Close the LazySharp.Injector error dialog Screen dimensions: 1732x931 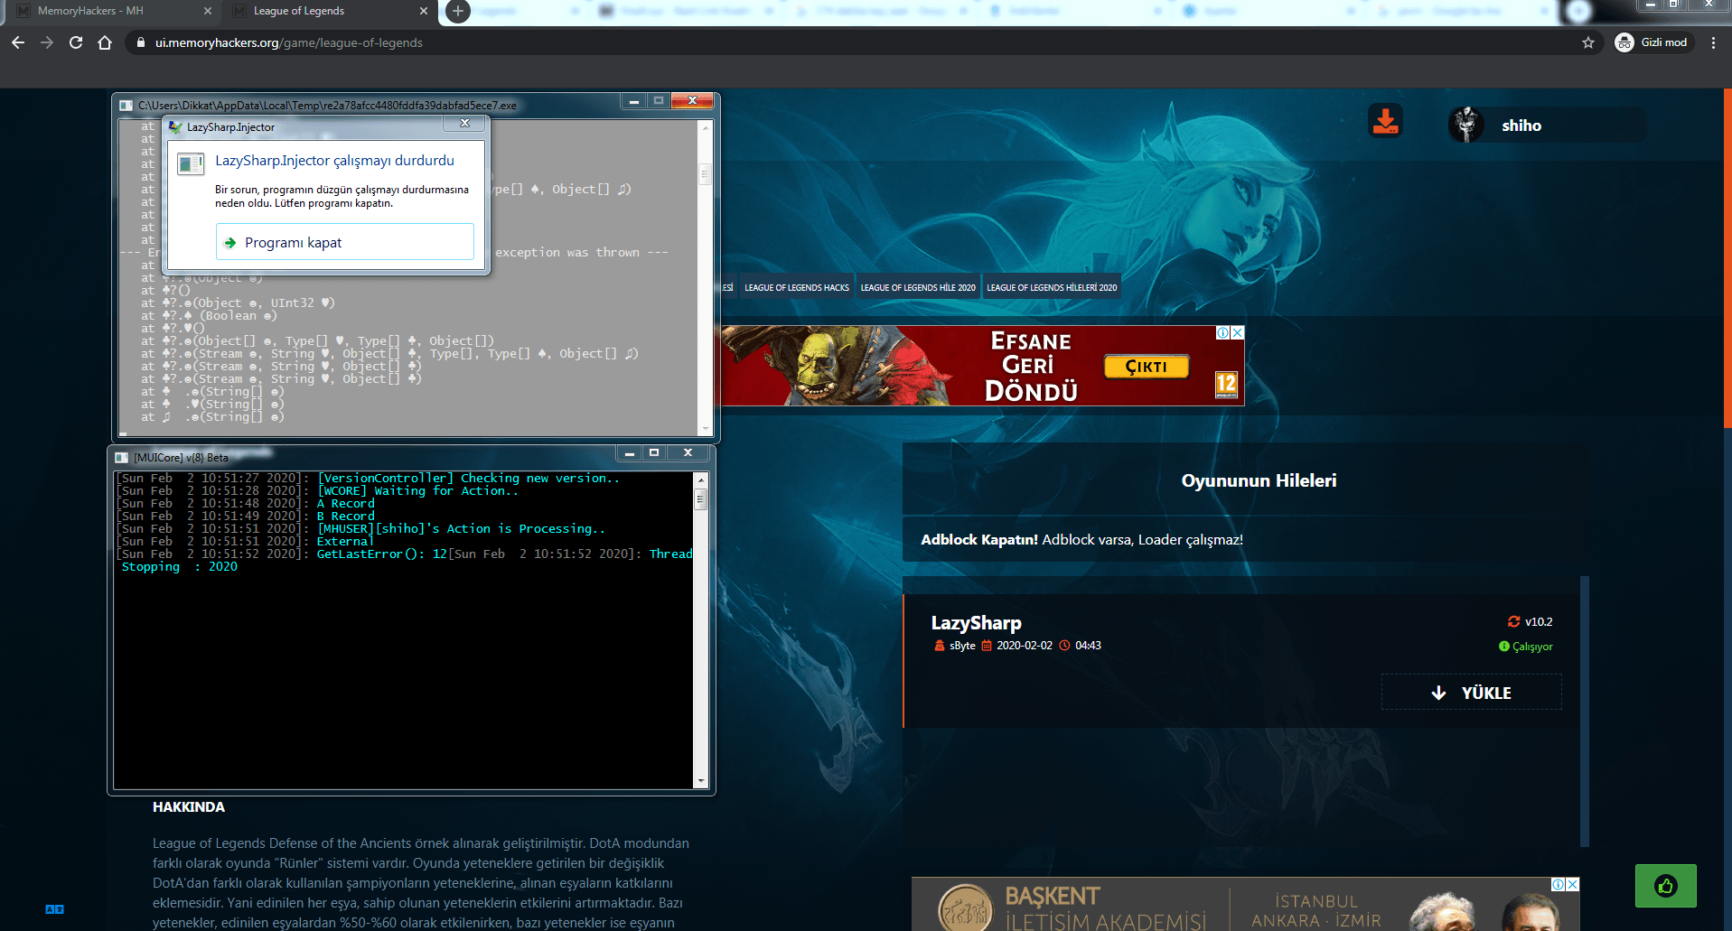[465, 123]
